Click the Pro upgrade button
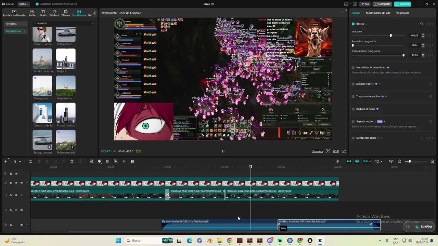 (366, 4)
